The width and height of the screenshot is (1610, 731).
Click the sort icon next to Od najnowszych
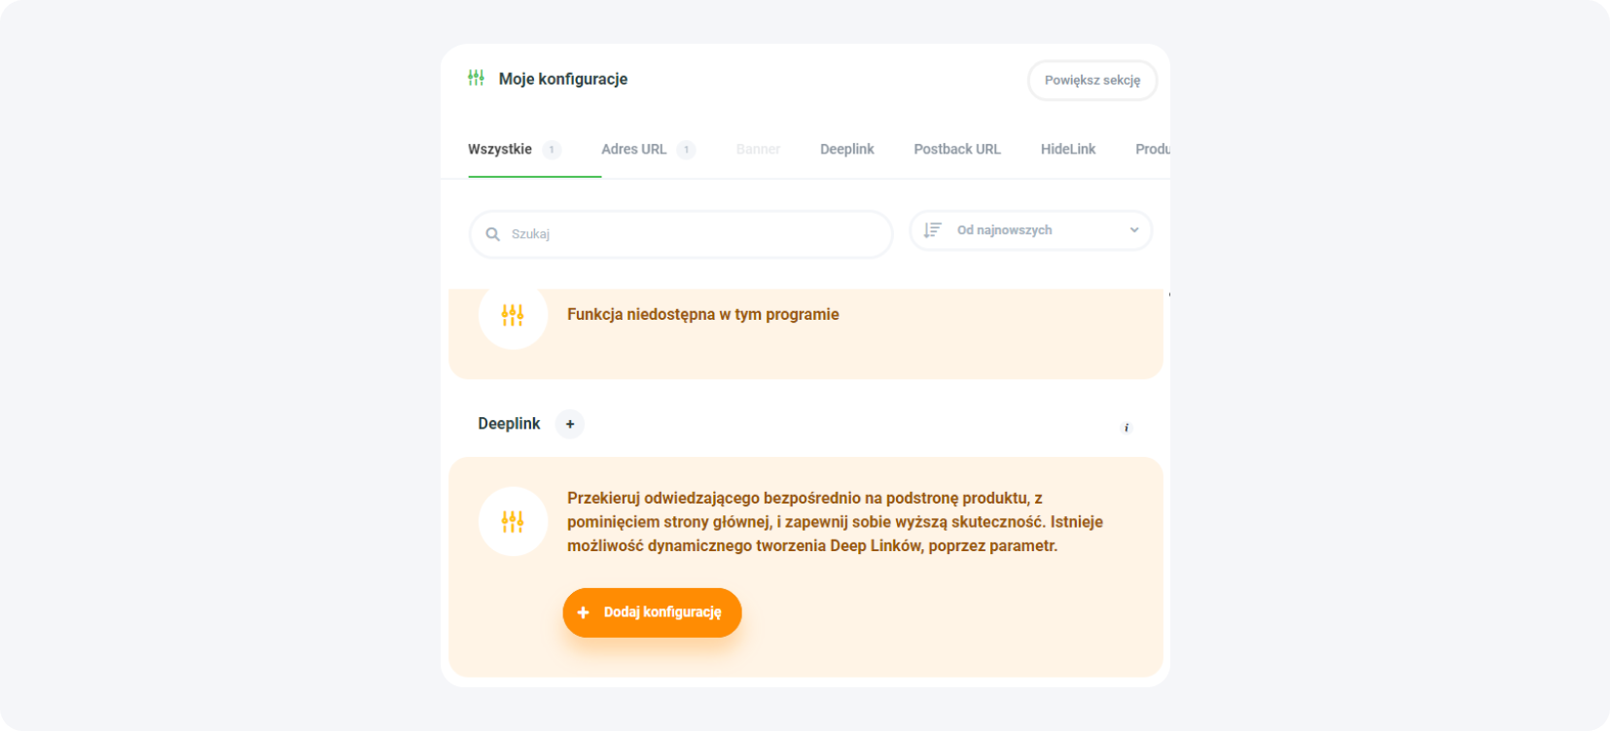coord(932,230)
